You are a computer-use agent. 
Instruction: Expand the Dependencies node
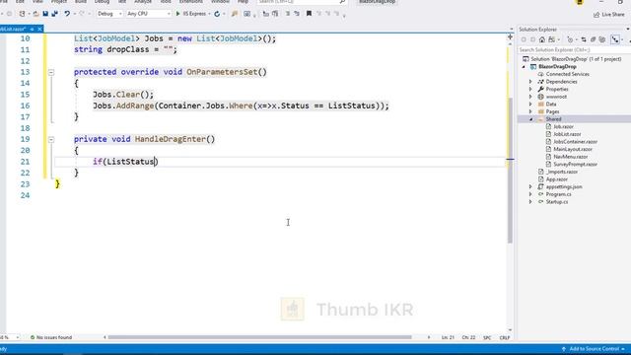click(x=530, y=82)
